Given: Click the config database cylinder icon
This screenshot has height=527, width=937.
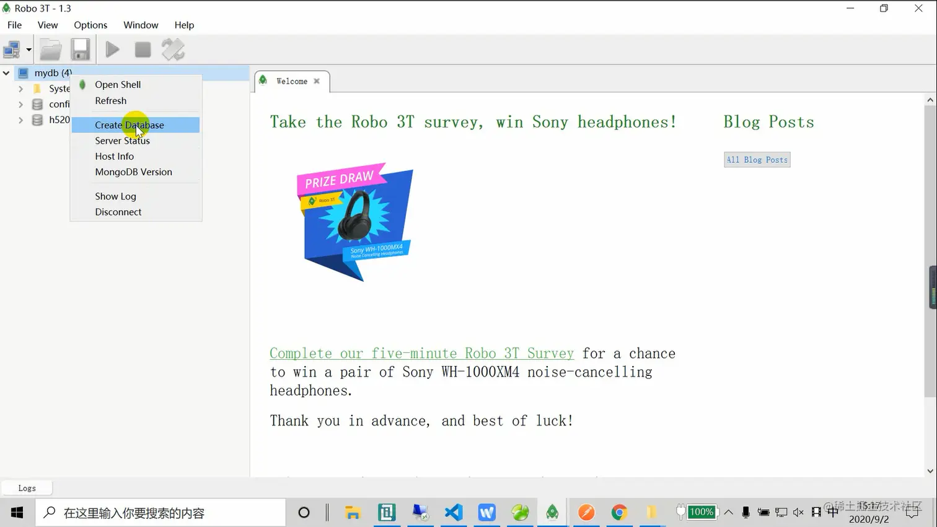Looking at the screenshot, I should click(37, 104).
